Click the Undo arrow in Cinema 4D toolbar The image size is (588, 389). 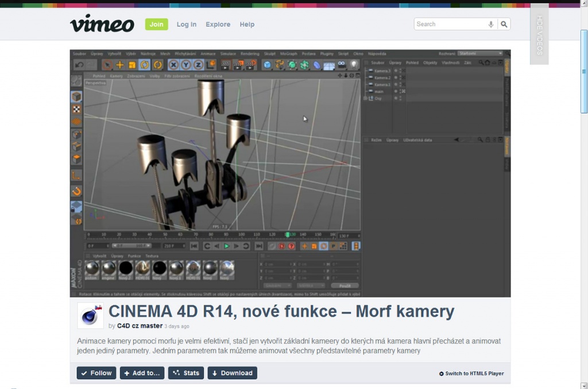point(79,65)
